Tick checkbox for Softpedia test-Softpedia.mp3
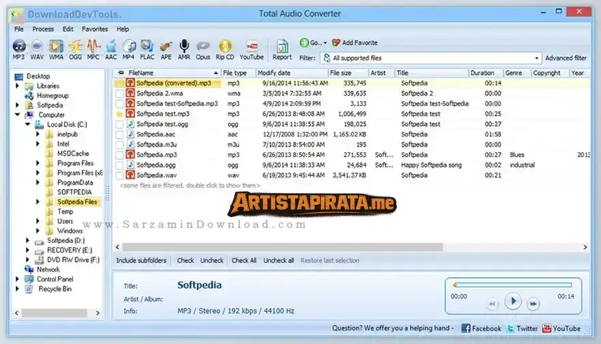Viewport: 601px width, 344px height. [x=120, y=104]
